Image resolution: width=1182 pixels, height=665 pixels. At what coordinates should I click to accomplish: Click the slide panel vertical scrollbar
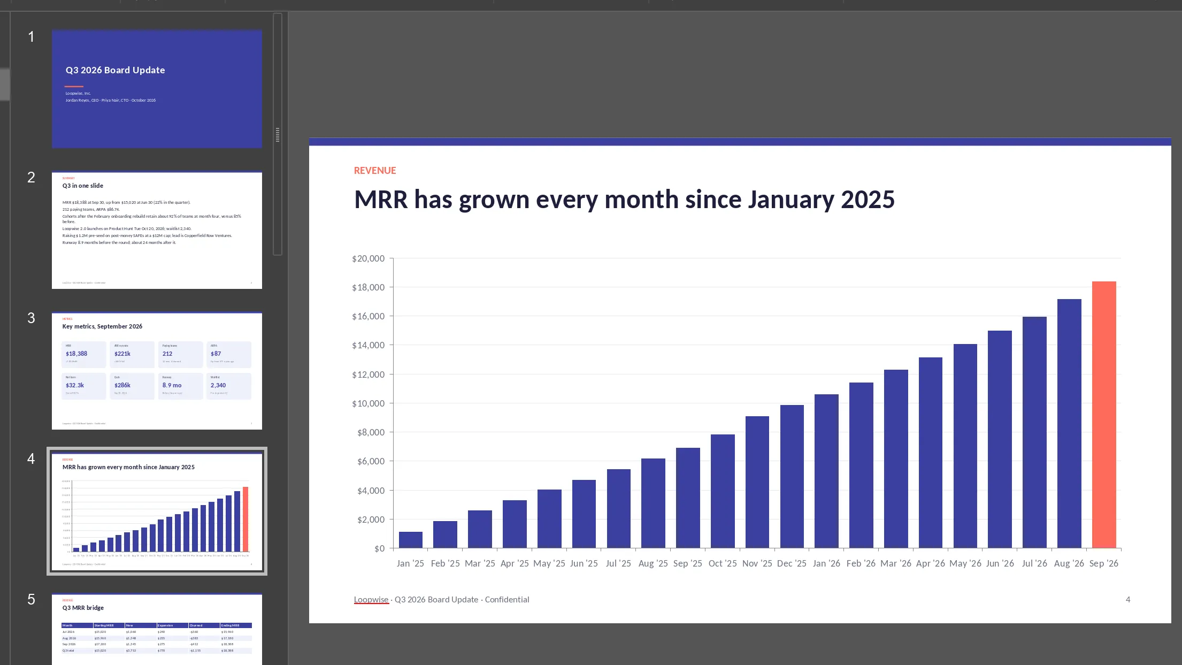coord(277,134)
